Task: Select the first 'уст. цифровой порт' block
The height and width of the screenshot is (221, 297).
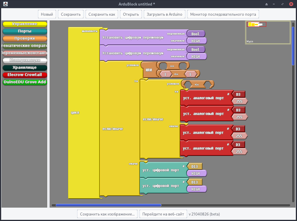Action: (161, 170)
